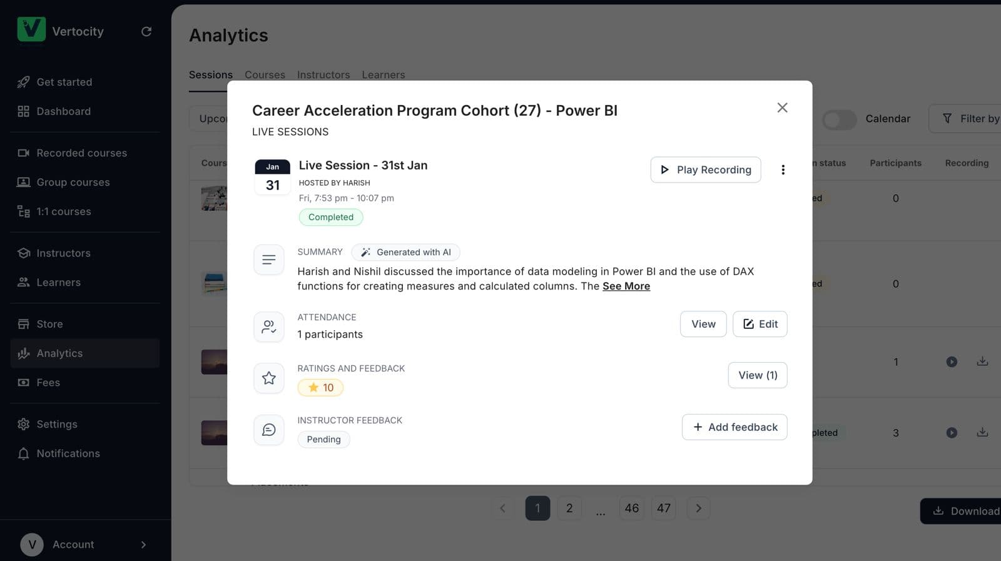
Task: Click the Recording column header
Action: [967, 163]
